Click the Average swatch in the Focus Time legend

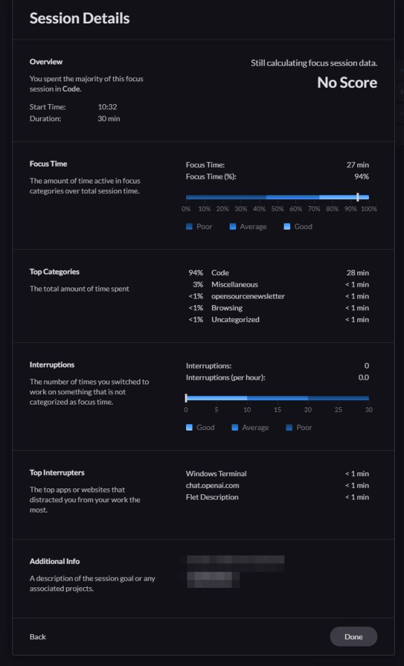pyautogui.click(x=233, y=227)
